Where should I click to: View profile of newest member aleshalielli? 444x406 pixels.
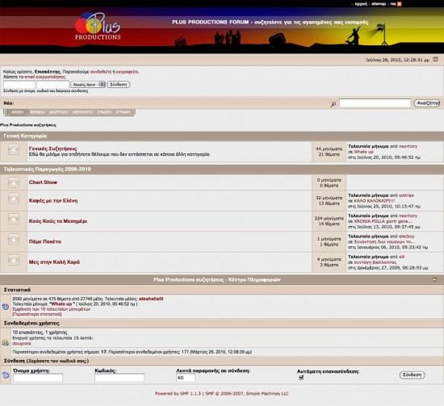point(151,299)
